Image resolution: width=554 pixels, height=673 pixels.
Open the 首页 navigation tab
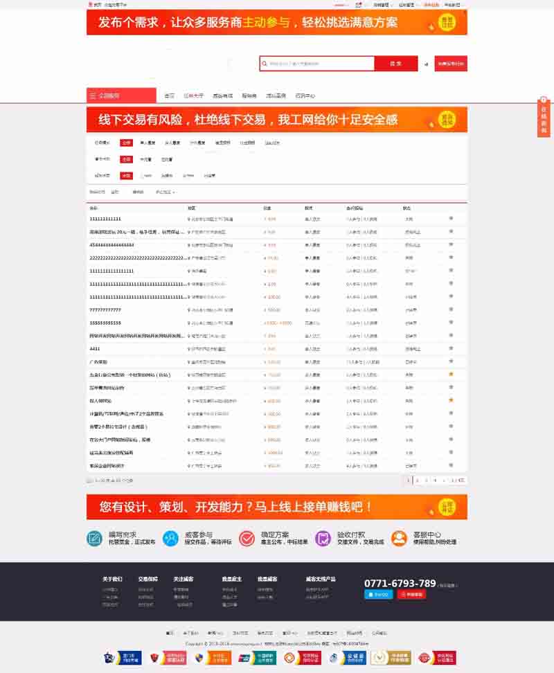click(x=170, y=96)
